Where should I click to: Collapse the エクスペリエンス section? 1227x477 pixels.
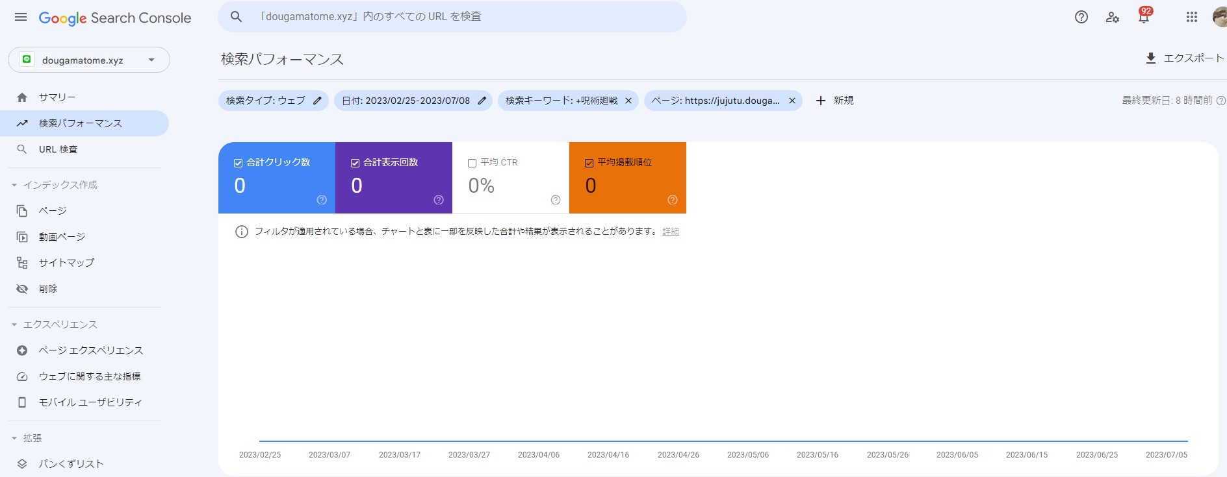pyautogui.click(x=14, y=324)
